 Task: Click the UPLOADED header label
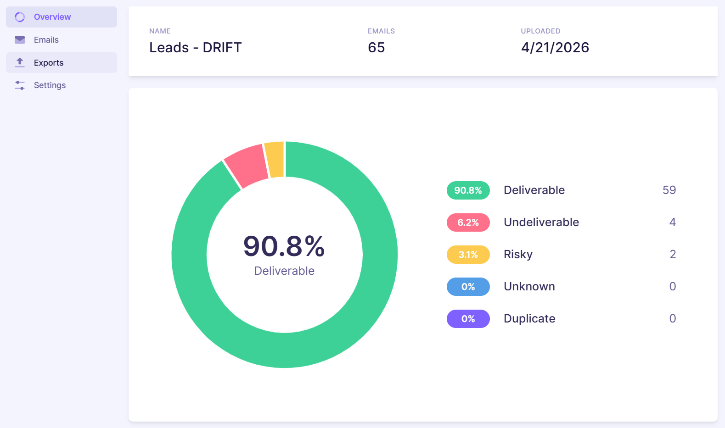coord(540,31)
